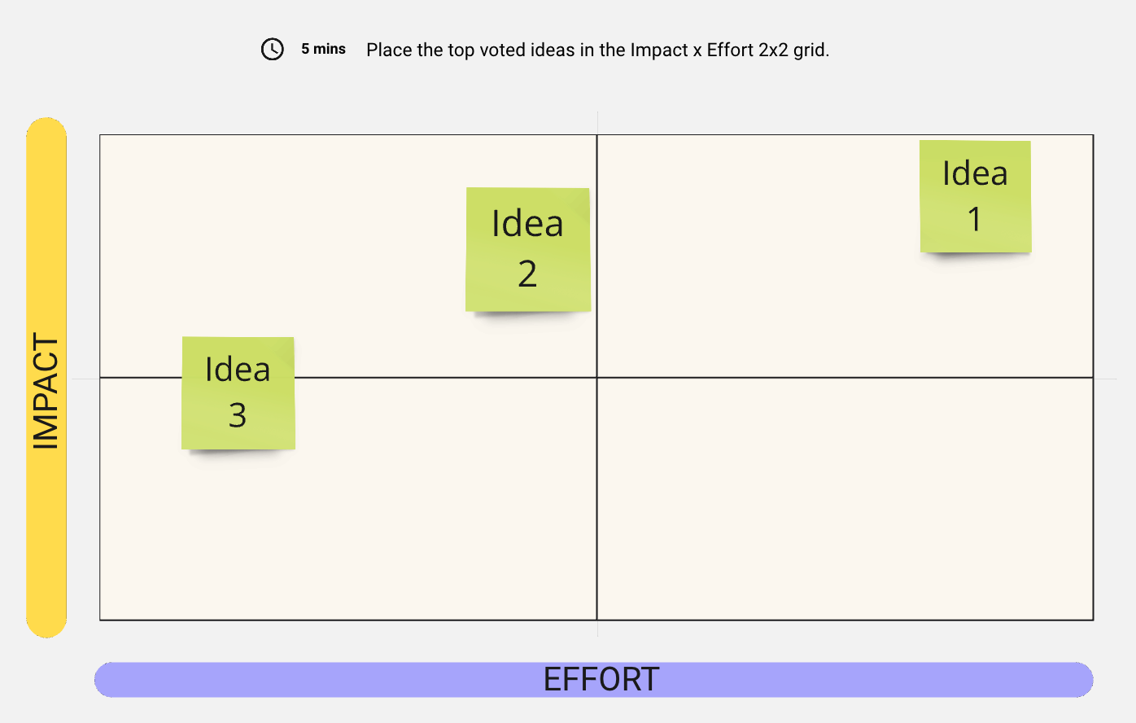Select the "5 mins" timer label

[x=323, y=49]
